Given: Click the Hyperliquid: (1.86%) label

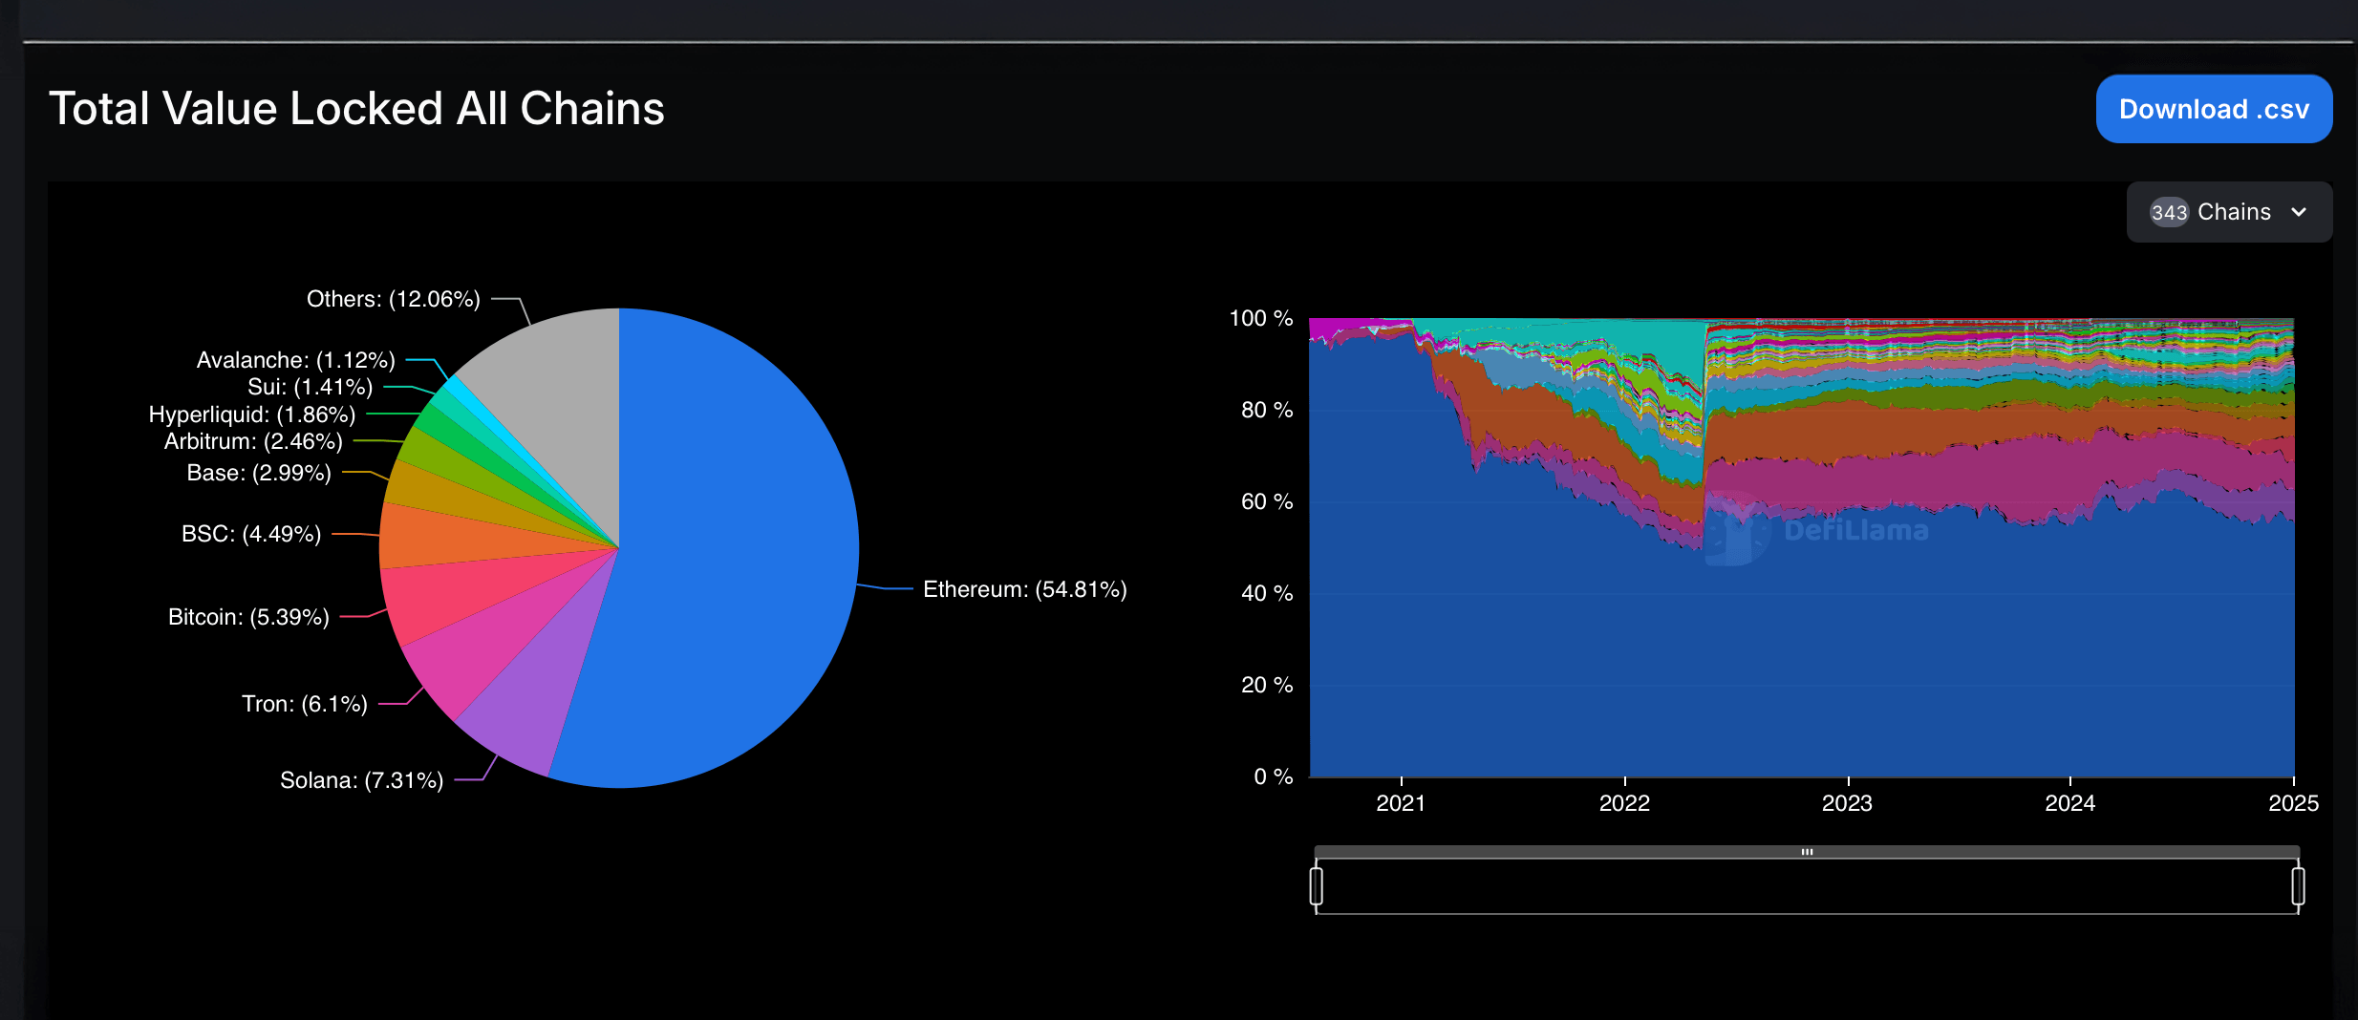Looking at the screenshot, I should (252, 414).
